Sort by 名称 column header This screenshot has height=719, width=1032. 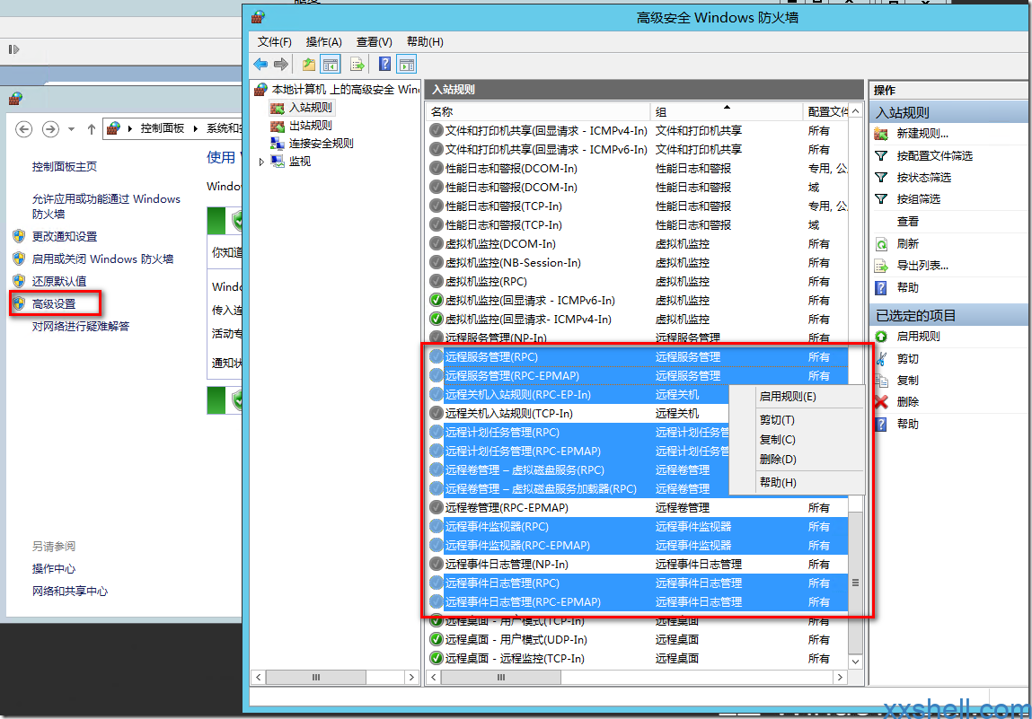538,111
